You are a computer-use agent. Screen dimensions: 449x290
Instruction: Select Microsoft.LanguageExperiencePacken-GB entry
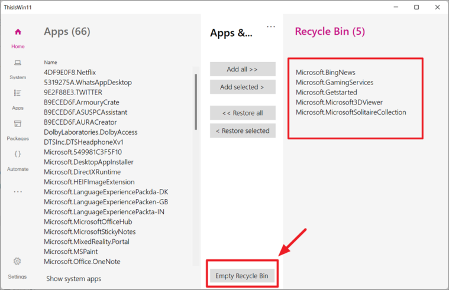106,202
